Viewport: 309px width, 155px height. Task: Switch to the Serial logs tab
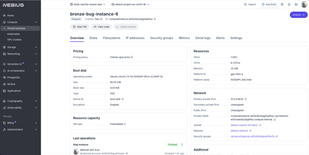point(203,38)
